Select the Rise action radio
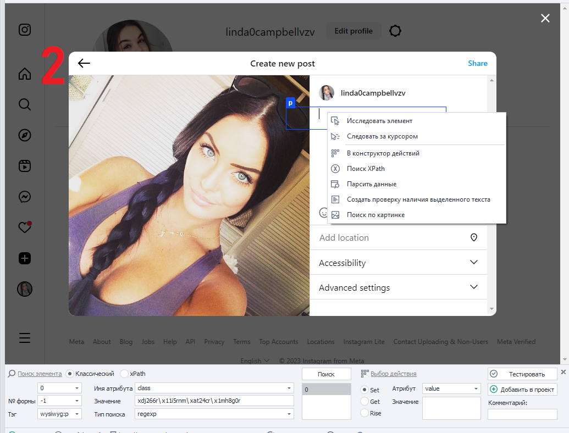This screenshot has height=433, width=569. pos(364,413)
